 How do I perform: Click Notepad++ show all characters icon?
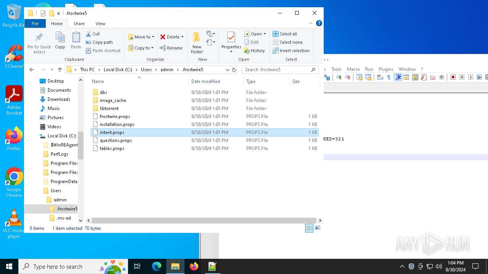(x=388, y=77)
